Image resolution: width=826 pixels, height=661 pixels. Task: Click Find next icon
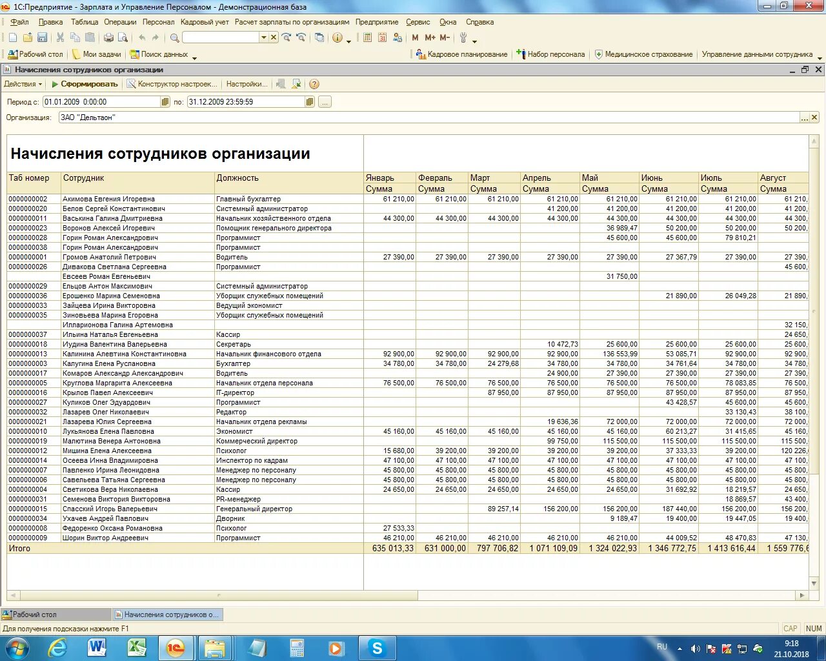[x=287, y=38]
